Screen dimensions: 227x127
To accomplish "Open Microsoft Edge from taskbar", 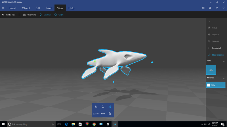I will coord(66,124).
